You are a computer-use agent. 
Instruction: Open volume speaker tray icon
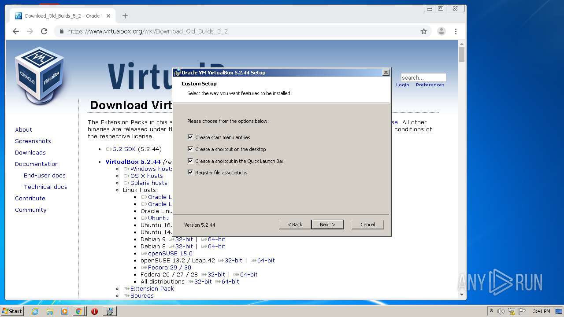click(x=501, y=311)
